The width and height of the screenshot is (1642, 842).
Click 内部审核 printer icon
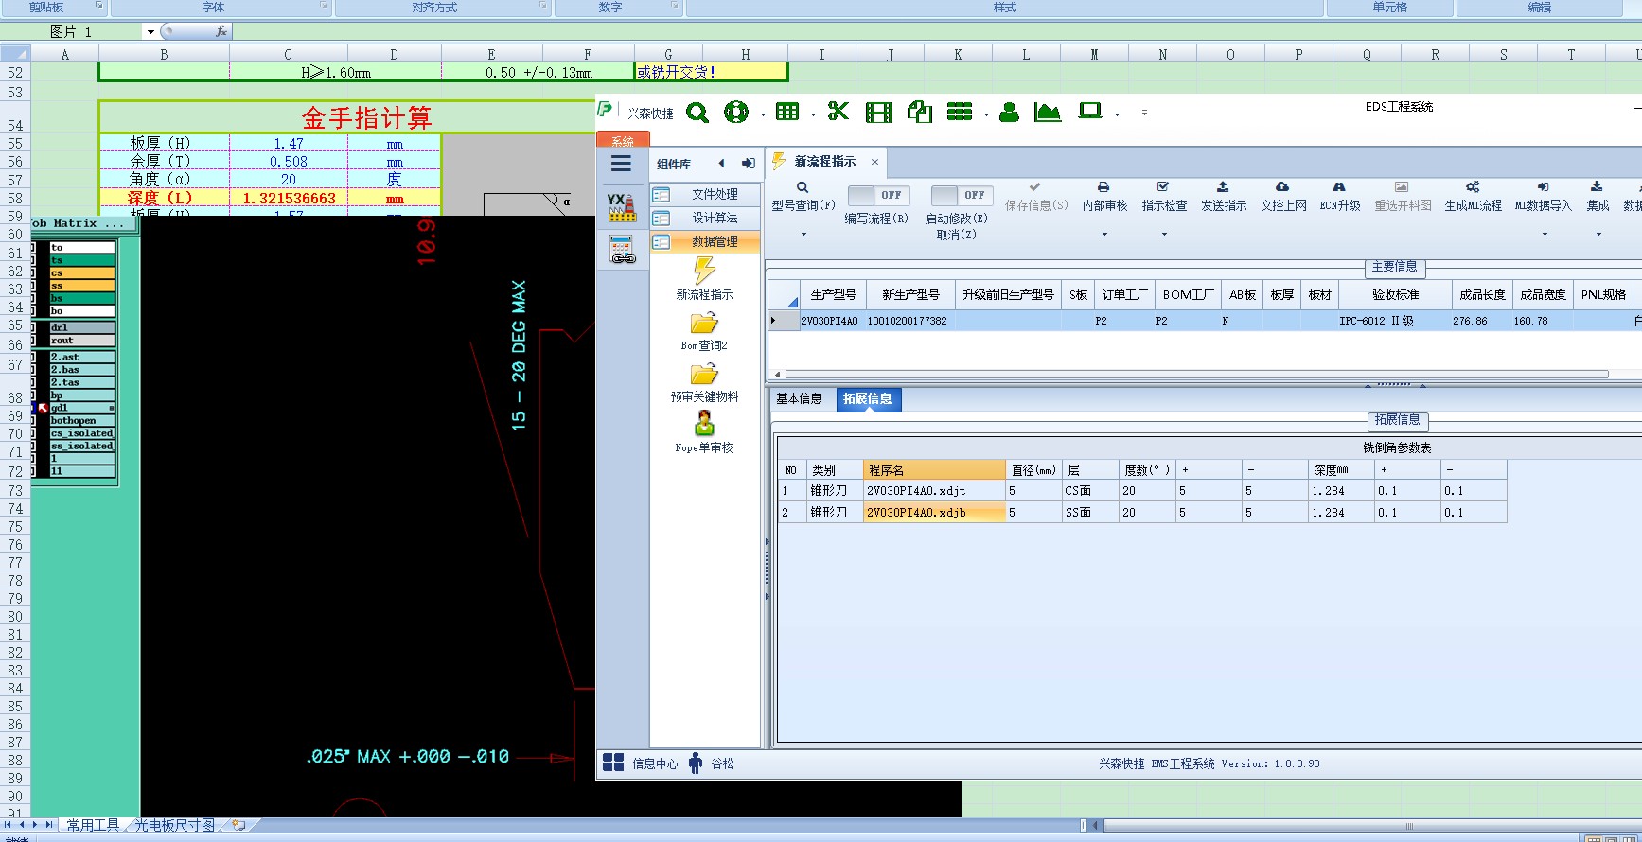point(1103,187)
